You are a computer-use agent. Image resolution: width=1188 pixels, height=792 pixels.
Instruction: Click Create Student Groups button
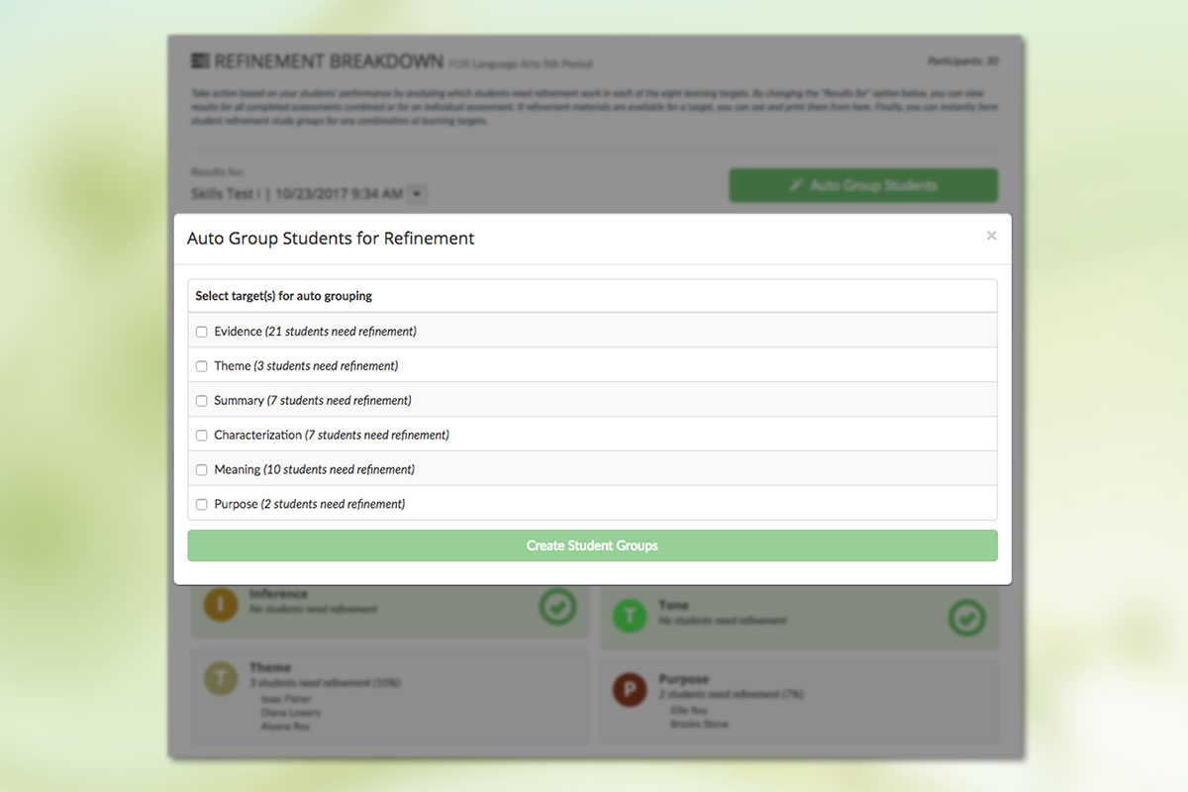pyautogui.click(x=592, y=545)
